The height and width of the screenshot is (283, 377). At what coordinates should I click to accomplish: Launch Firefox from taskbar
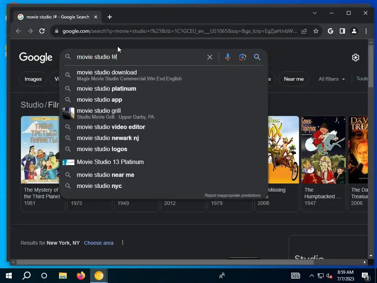81,276
